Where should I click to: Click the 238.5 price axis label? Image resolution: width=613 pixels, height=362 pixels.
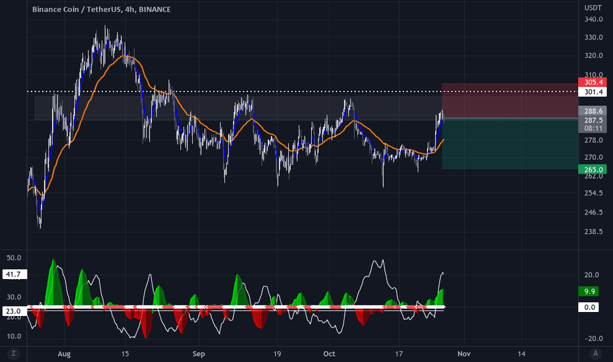(593, 232)
